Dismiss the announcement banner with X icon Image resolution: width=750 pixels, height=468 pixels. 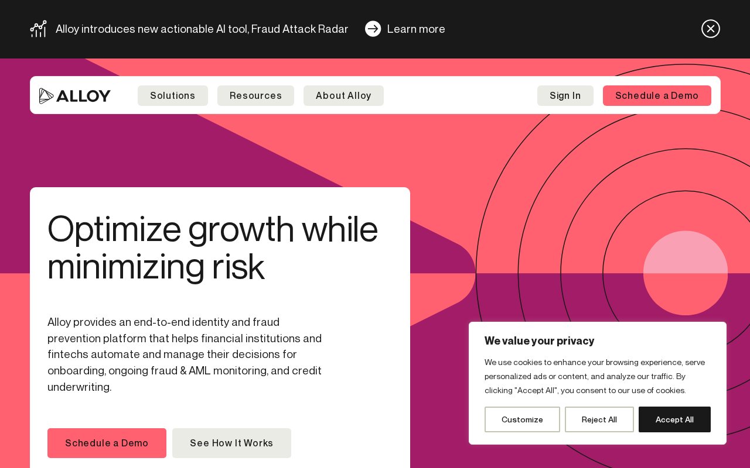710,29
